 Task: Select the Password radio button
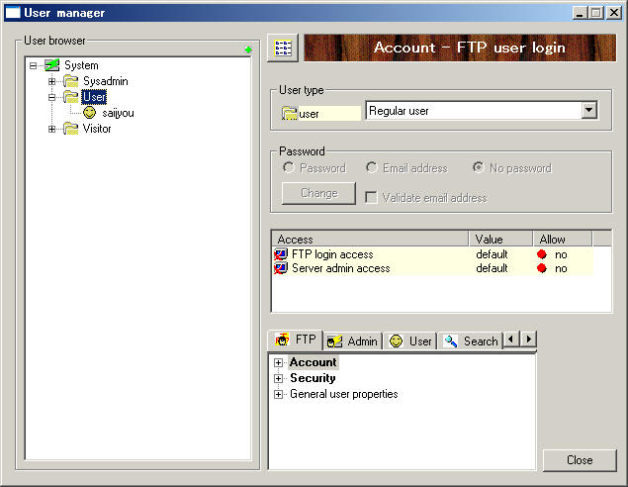point(289,167)
